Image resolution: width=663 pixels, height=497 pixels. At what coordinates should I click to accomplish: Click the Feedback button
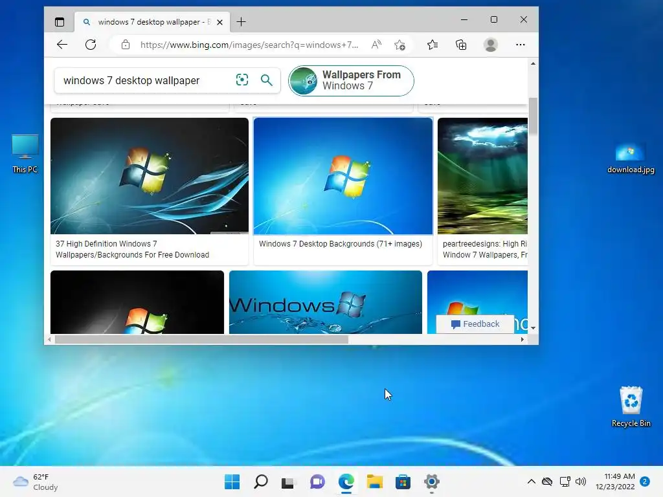[475, 324]
